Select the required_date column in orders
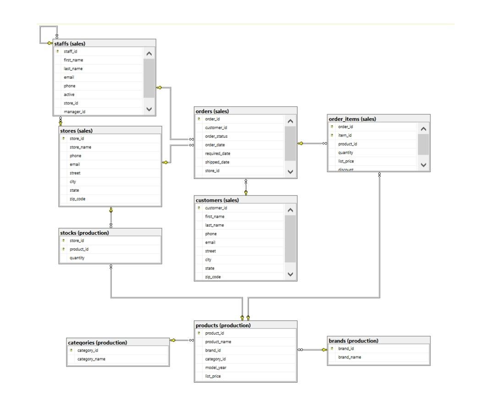This screenshot has height=416, width=495. pos(240,153)
